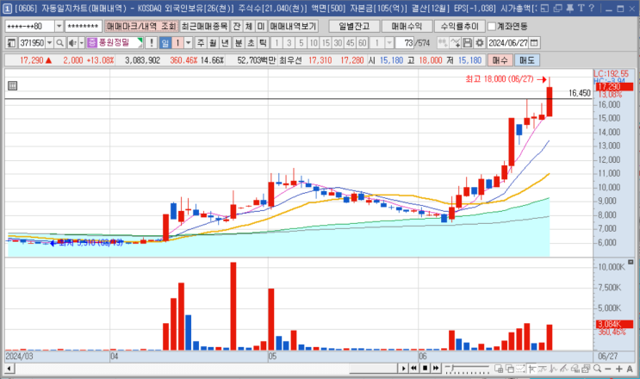This screenshot has height=379, width=640.
Task: Click the window layout icon in the title bar
Action: pyautogui.click(x=544, y=8)
